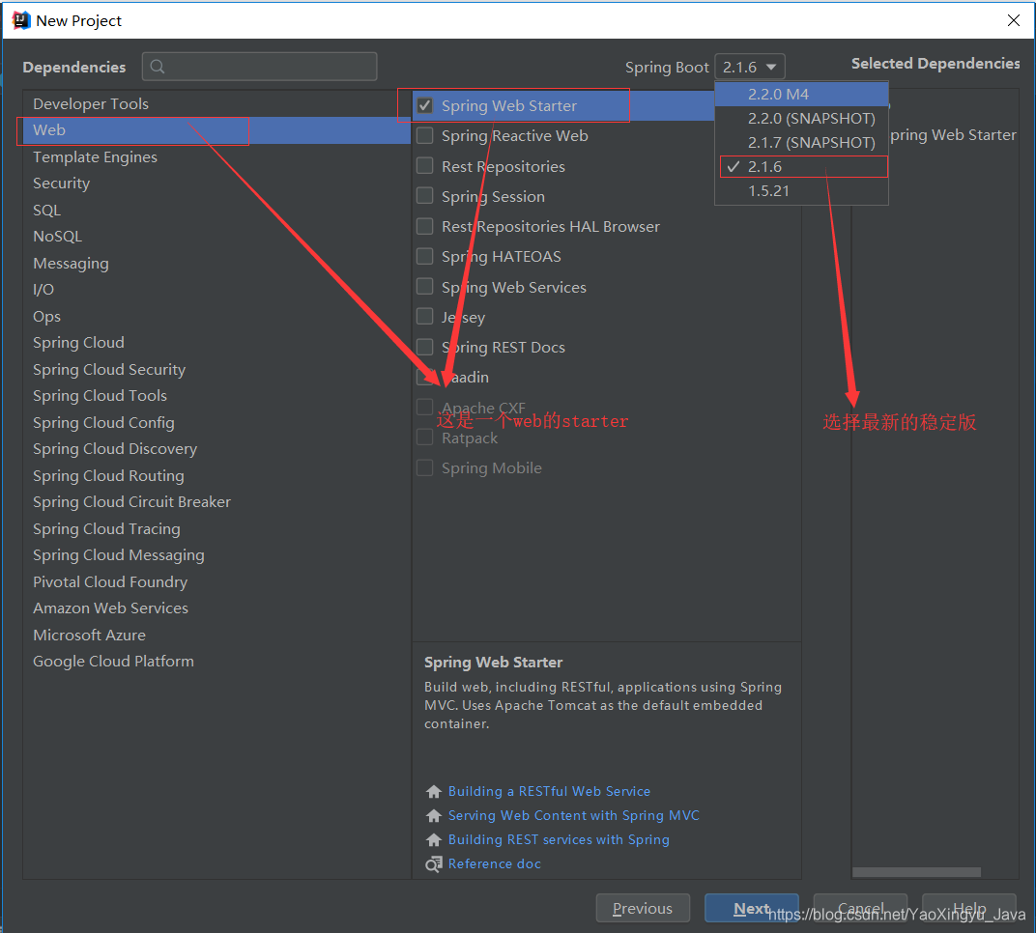Click the dependencies search input field
Viewport: 1036px width, 933px height.
coord(260,67)
